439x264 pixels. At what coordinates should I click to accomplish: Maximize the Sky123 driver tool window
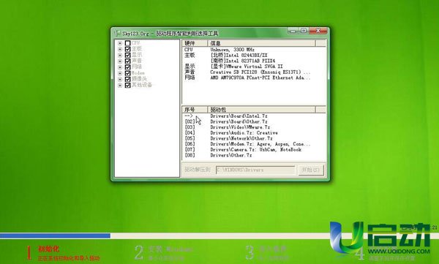pyautogui.click(x=304, y=31)
